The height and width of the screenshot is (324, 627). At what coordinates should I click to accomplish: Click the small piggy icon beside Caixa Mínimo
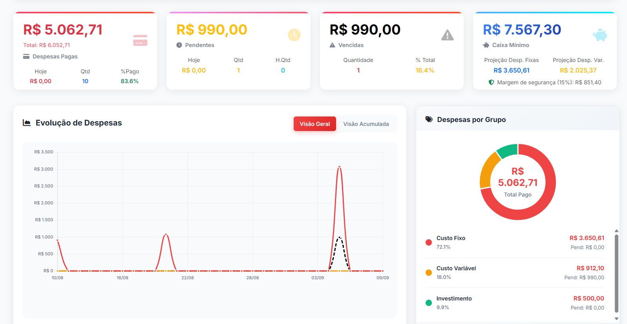pyautogui.click(x=486, y=45)
